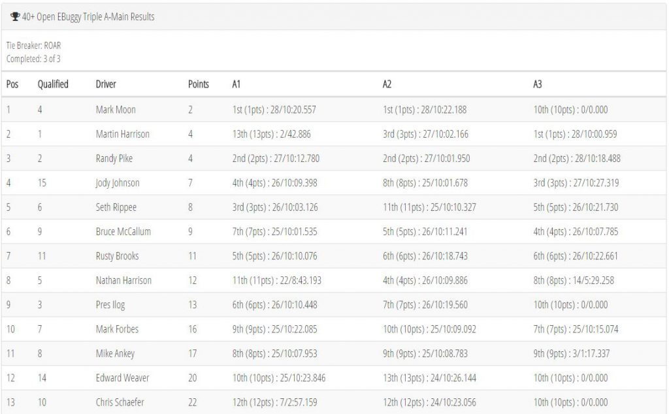Click the 'Qualified' column header
Image resolution: width=669 pixels, height=414 pixels.
[53, 84]
